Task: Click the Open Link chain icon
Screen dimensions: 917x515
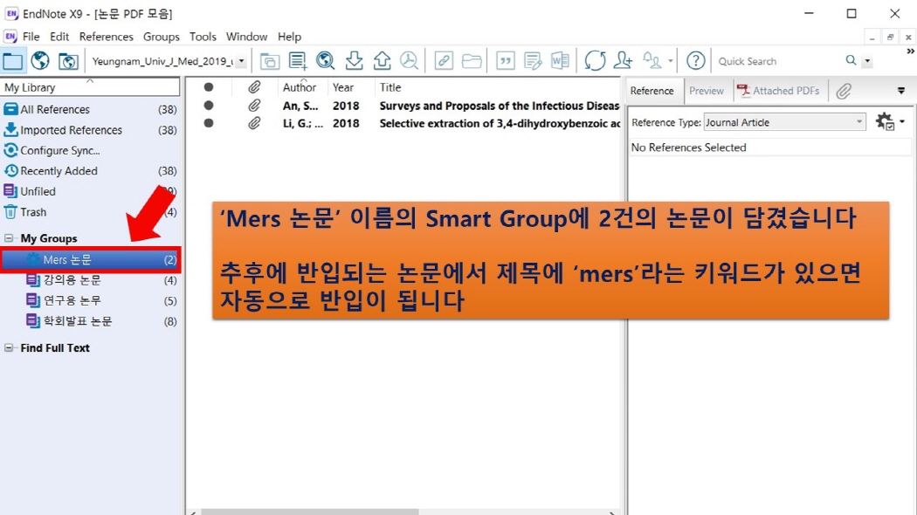Action: 444,61
